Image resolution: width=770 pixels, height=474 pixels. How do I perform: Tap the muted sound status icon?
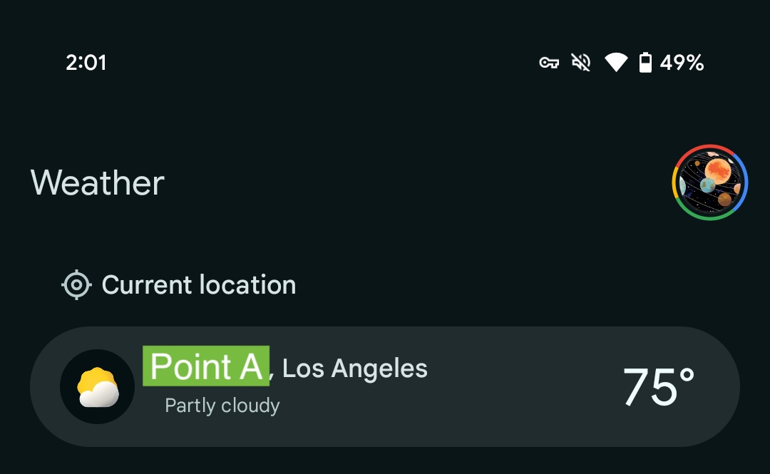pos(581,63)
